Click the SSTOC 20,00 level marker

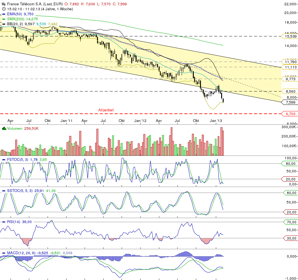coord(290,212)
